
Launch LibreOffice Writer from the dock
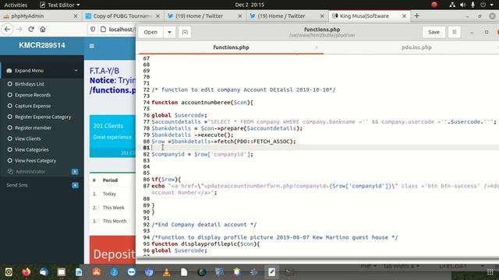tap(79, 272)
